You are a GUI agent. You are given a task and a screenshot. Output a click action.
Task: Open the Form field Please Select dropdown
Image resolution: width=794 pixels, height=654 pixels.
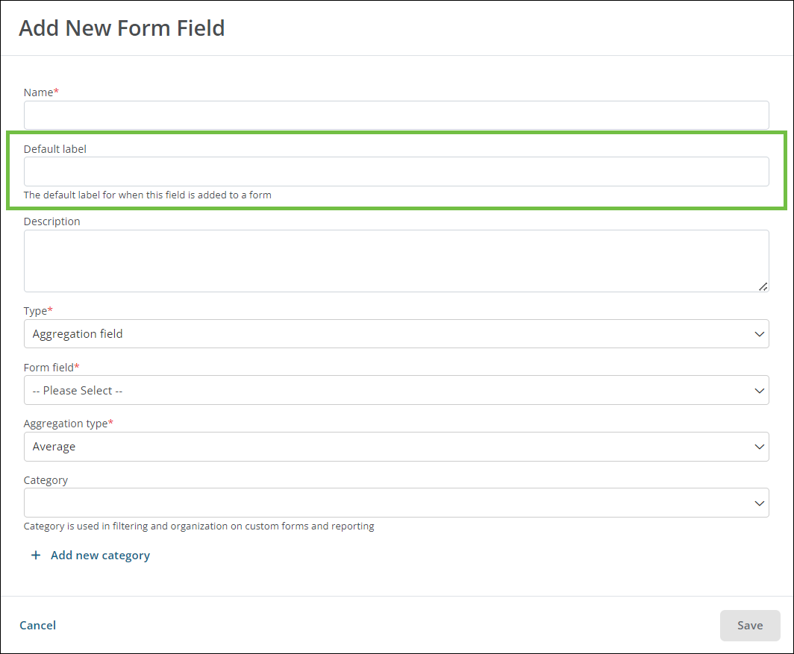(x=396, y=390)
